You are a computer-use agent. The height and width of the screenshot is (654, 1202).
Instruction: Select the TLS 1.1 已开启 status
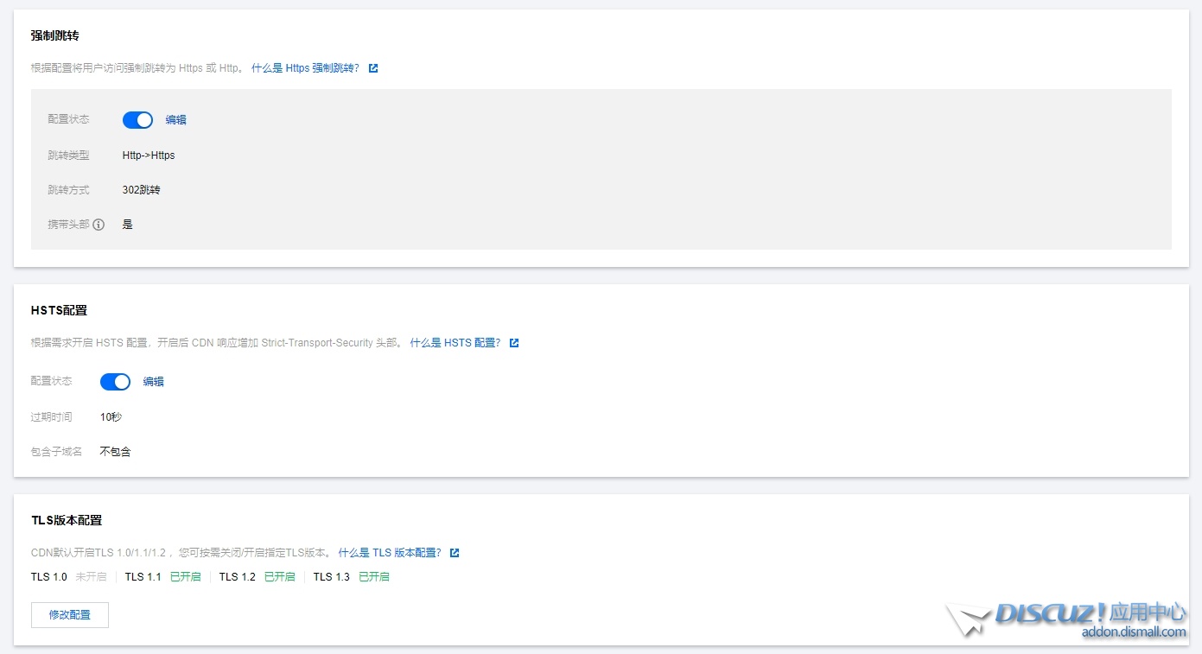185,577
